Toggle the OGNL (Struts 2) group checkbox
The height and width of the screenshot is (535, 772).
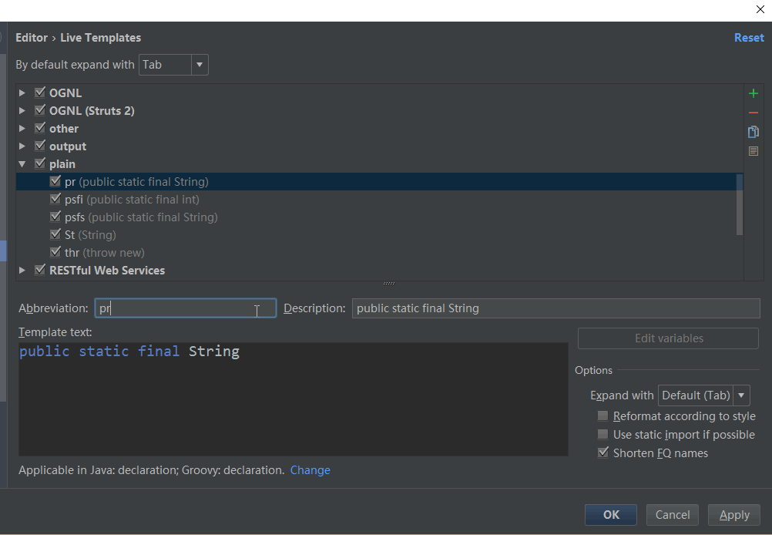tap(40, 110)
